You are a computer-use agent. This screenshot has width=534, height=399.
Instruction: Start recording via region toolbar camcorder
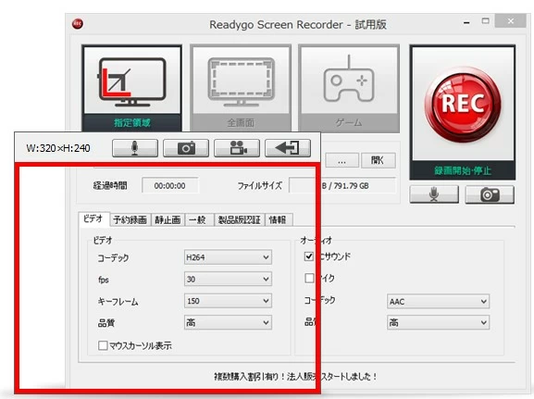click(x=237, y=148)
